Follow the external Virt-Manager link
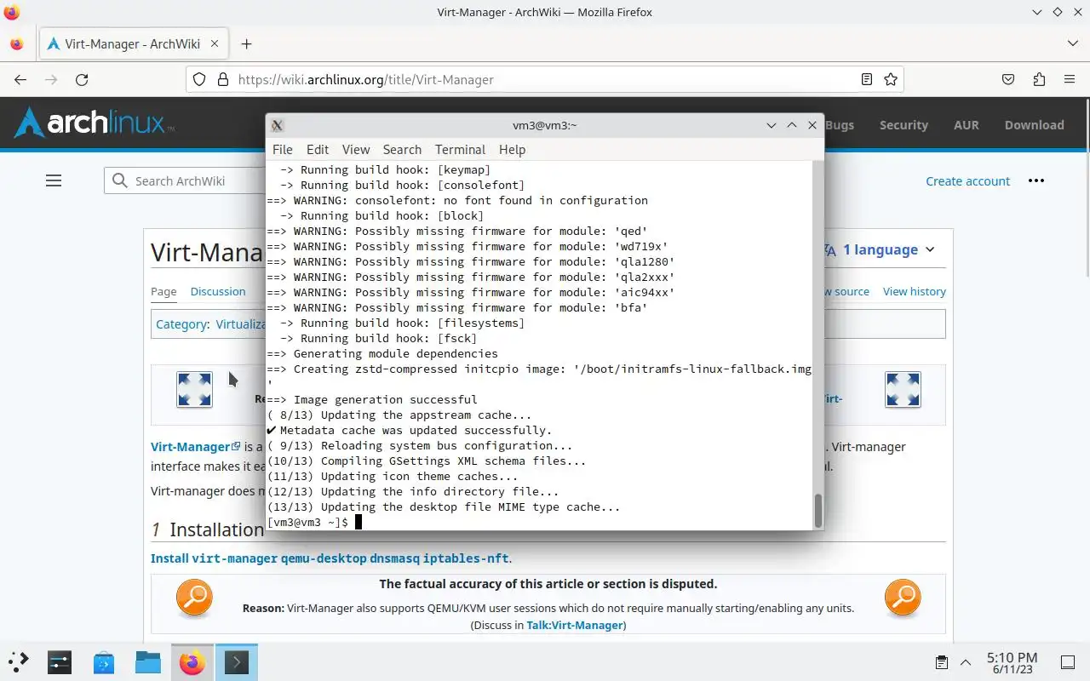 195,446
